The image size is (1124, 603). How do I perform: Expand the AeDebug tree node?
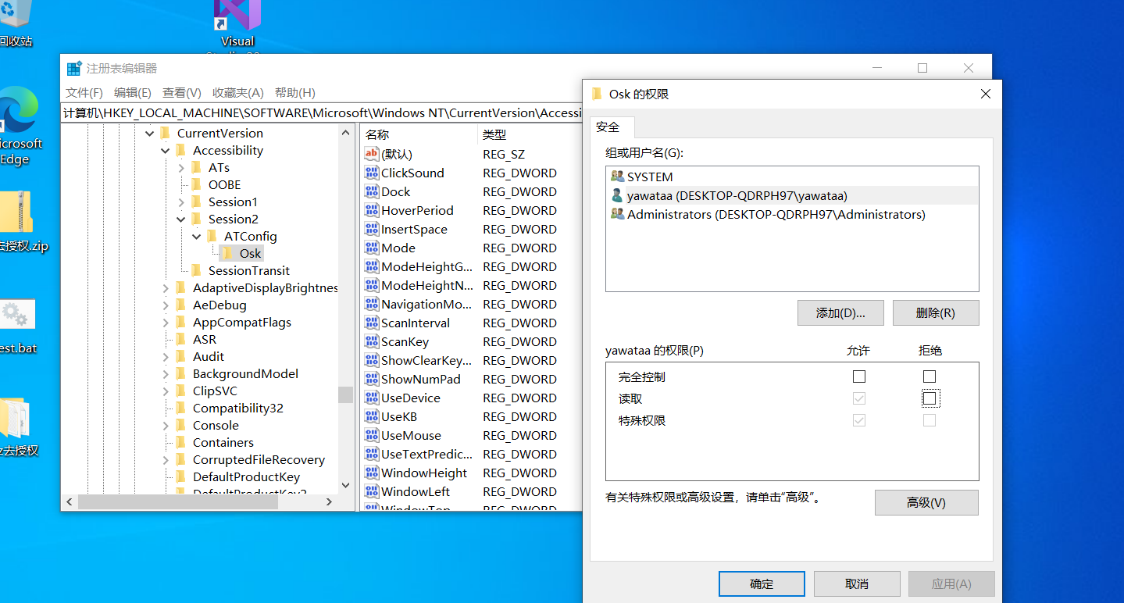[166, 305]
